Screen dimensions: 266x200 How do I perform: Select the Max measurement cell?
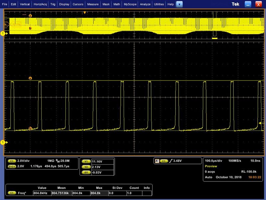[x=99, y=193]
